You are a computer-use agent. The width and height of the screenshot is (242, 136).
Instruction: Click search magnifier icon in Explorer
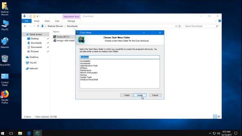(217, 26)
